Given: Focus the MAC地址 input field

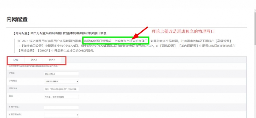Looking at the screenshot, I should [61, 89].
